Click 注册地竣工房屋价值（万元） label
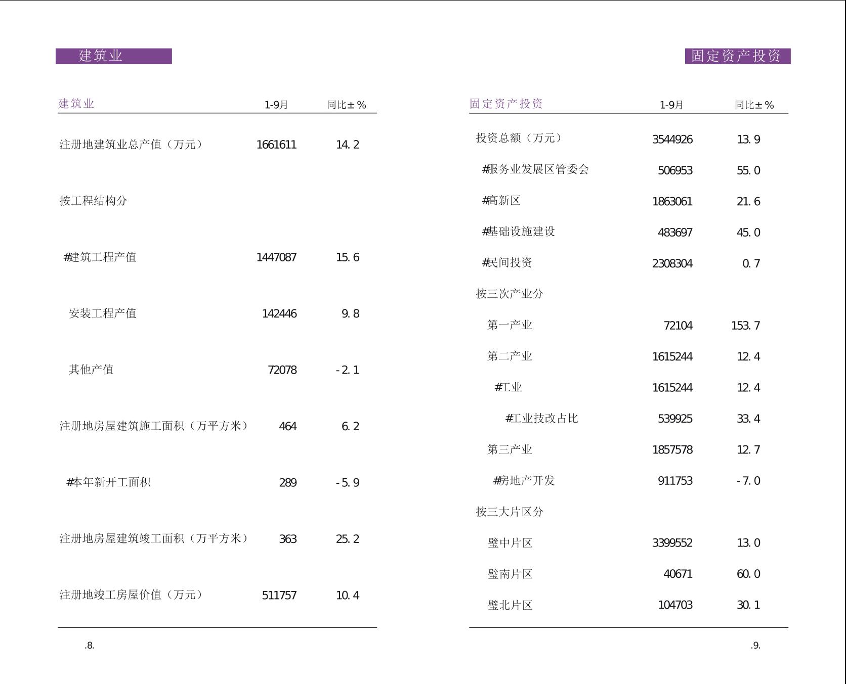The width and height of the screenshot is (846, 684). pos(133,595)
